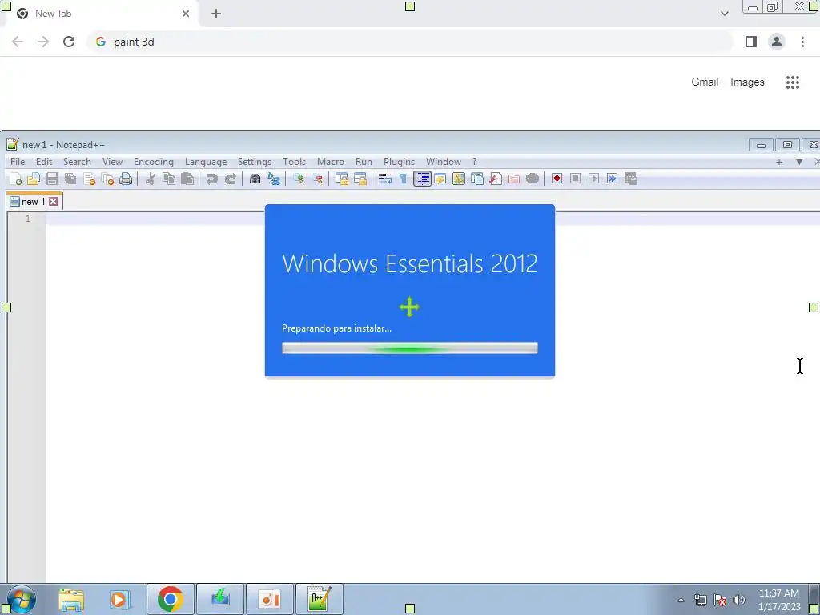Click save recorded macro icon
Viewport: 820px width, 615px height.
click(631, 179)
